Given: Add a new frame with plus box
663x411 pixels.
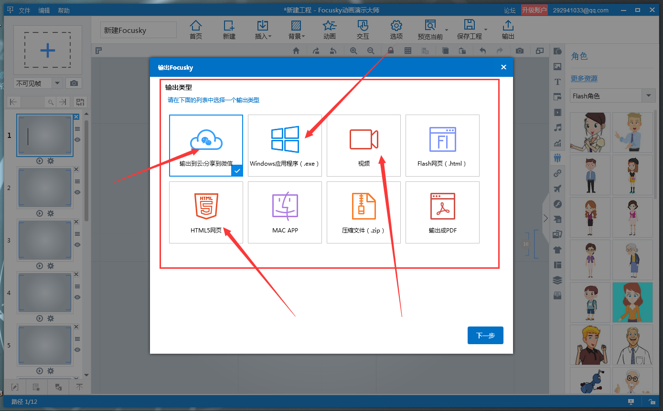Looking at the screenshot, I should pos(48,50).
